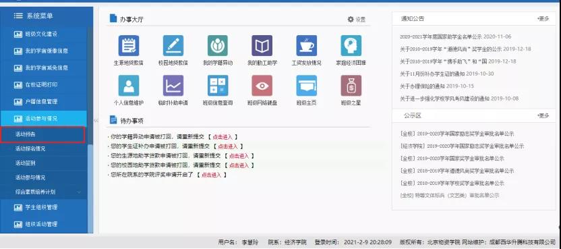561x249 pixels.
Task: Expand the 综合素质培养计划 chevron
Action: (x=80, y=192)
